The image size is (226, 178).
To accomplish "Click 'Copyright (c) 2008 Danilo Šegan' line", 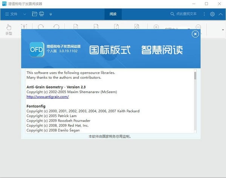I will tap(53, 130).
